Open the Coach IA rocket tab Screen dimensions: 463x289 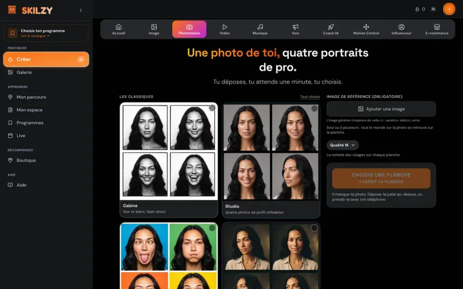(331, 29)
